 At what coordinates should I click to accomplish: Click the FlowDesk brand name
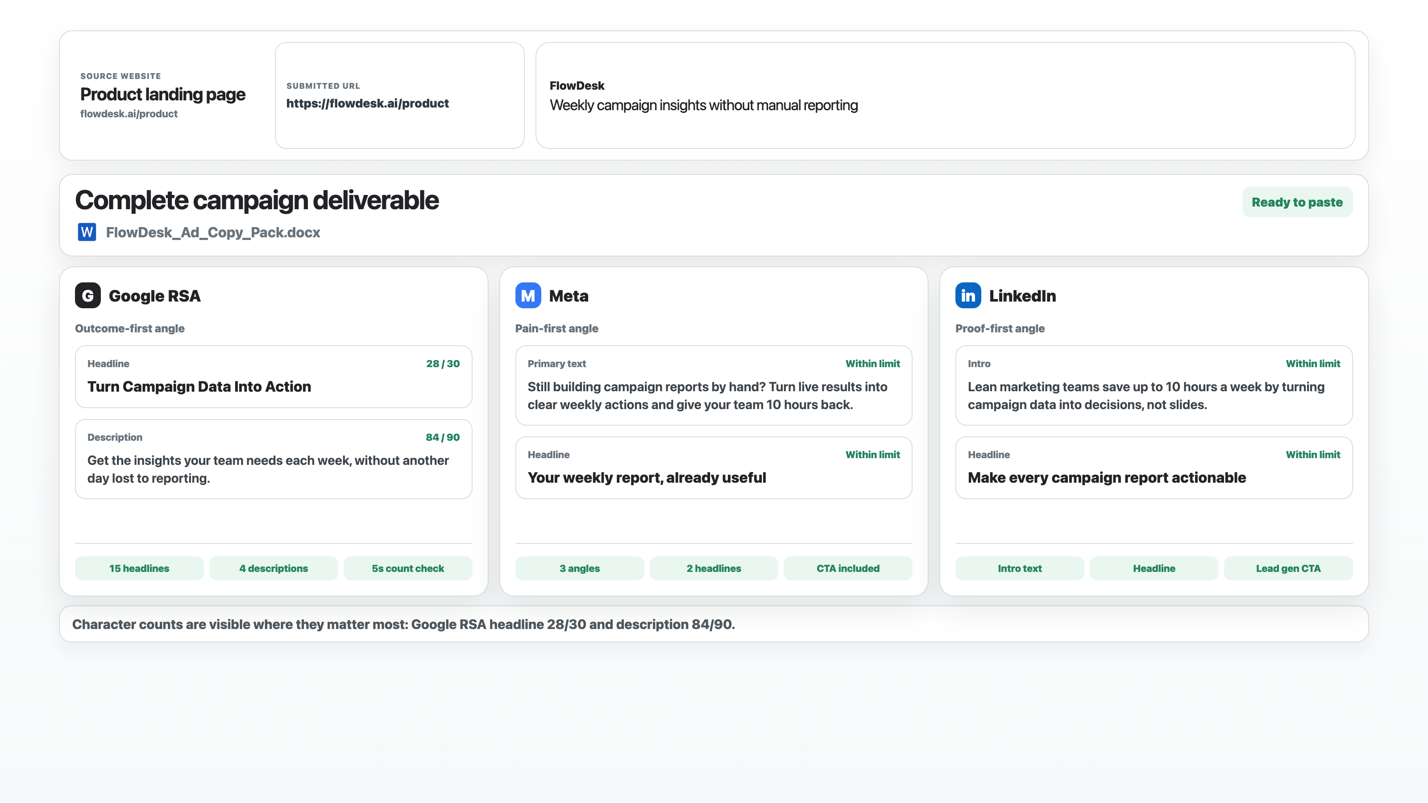pos(577,85)
